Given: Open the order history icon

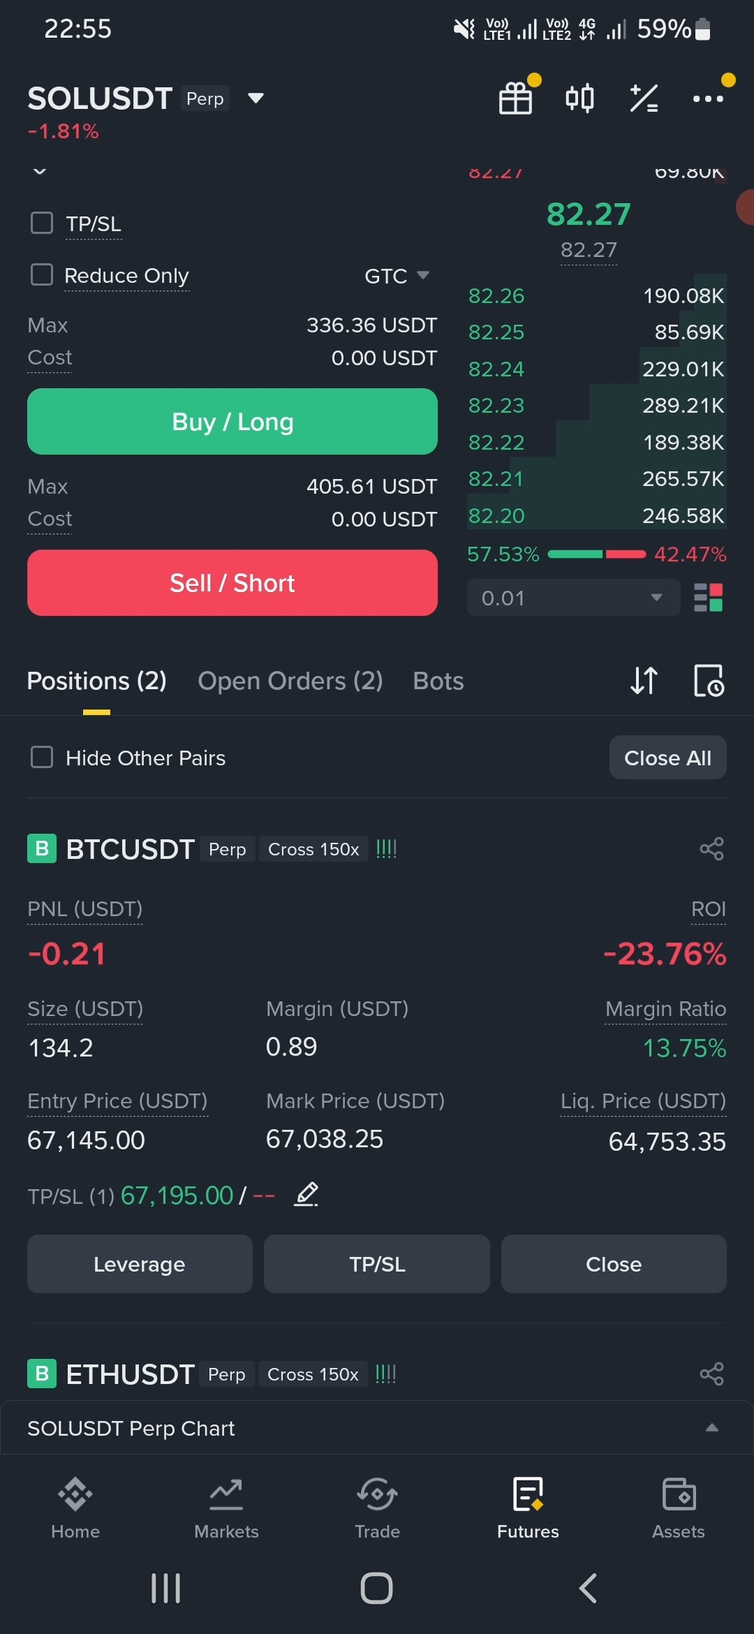Looking at the screenshot, I should (709, 681).
